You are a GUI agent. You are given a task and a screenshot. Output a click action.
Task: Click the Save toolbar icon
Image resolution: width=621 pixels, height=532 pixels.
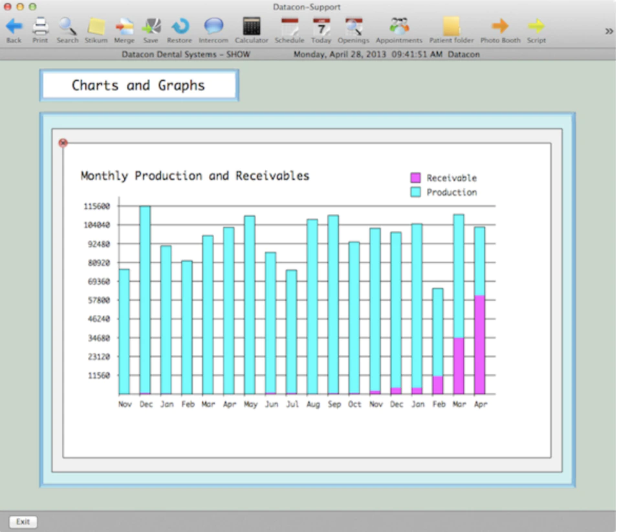point(151,26)
